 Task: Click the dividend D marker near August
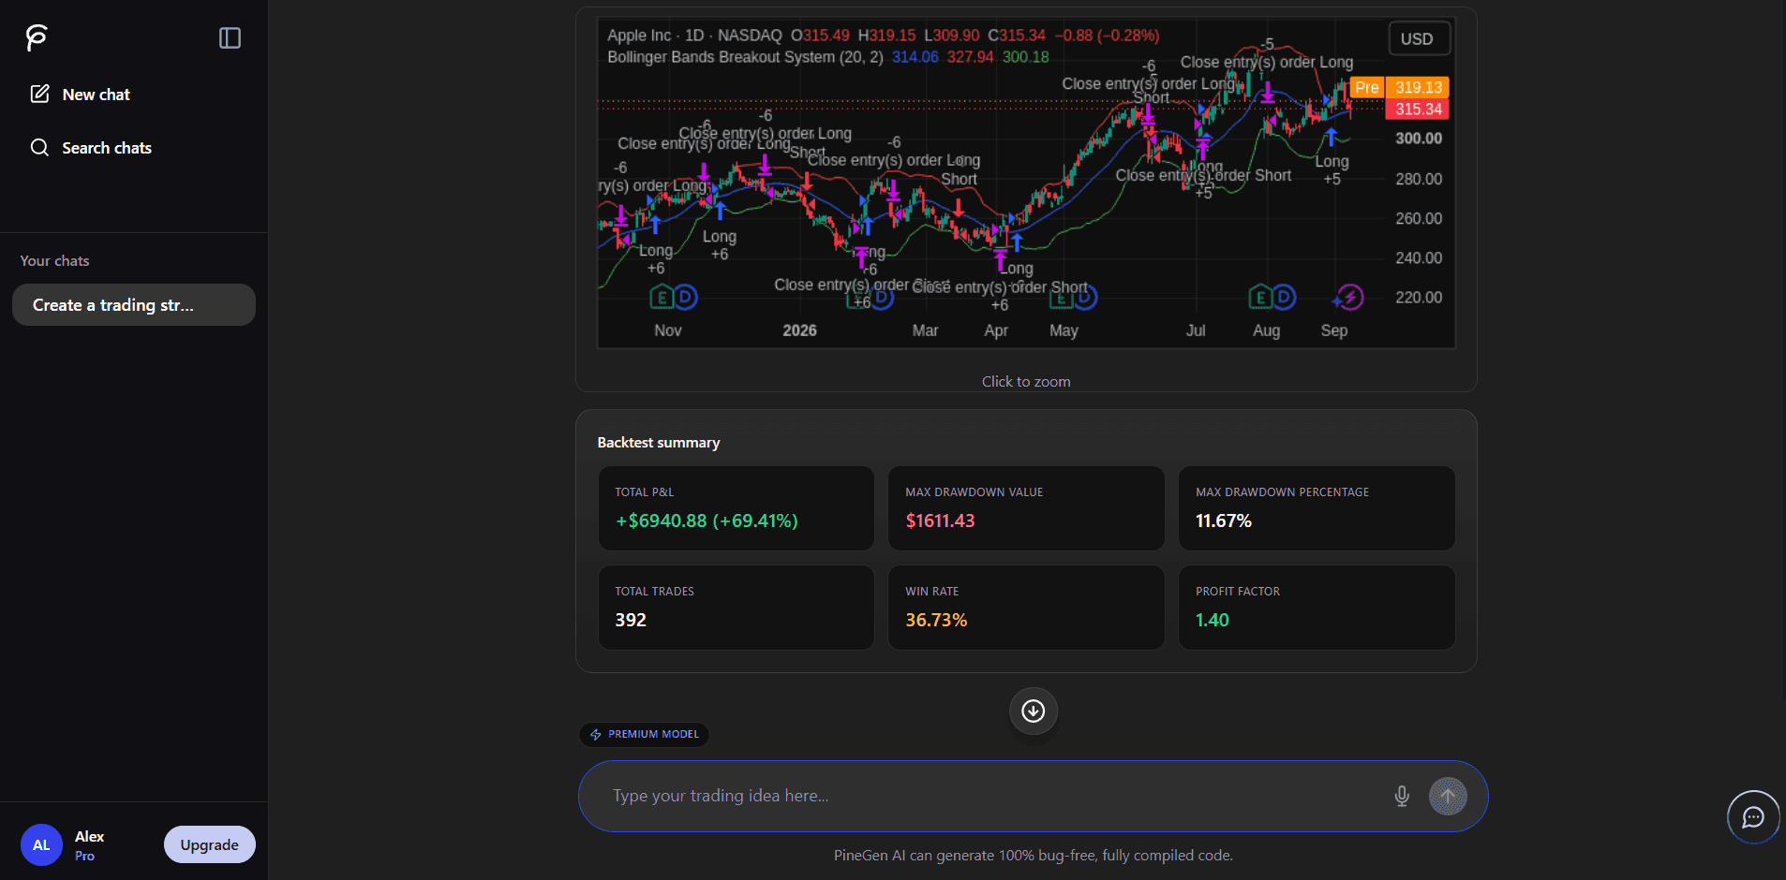click(x=1285, y=298)
